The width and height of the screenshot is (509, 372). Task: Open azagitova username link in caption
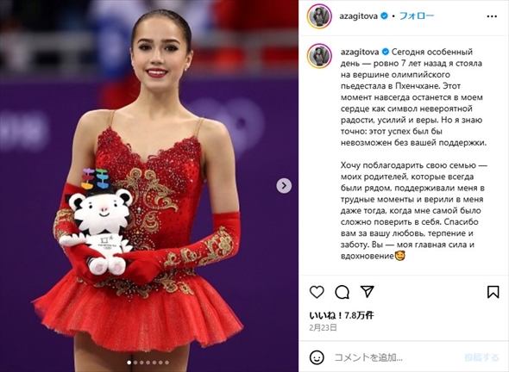pos(360,52)
